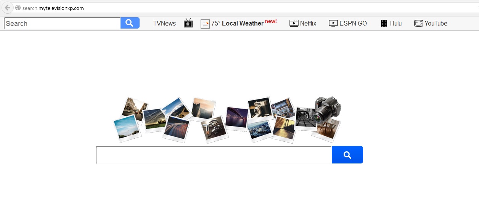This screenshot has width=479, height=205.
Task: Open the YouTube link
Action: (x=436, y=23)
